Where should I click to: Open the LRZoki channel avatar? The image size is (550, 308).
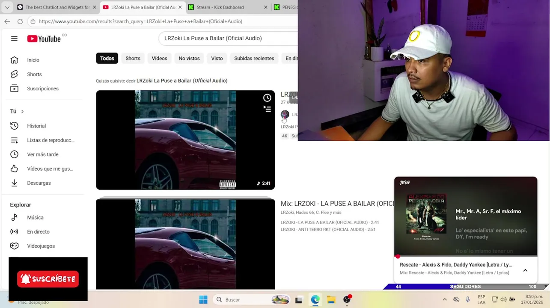[285, 114]
